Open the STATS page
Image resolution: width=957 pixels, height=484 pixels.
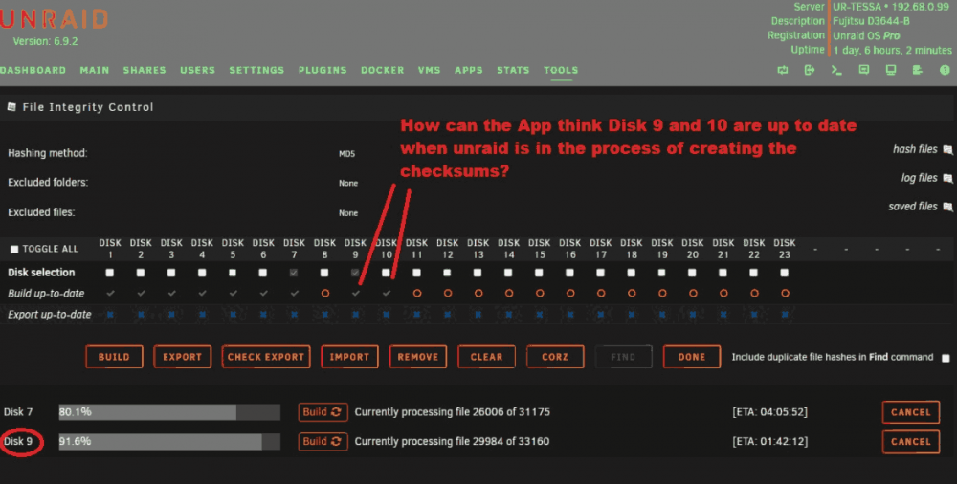click(513, 70)
